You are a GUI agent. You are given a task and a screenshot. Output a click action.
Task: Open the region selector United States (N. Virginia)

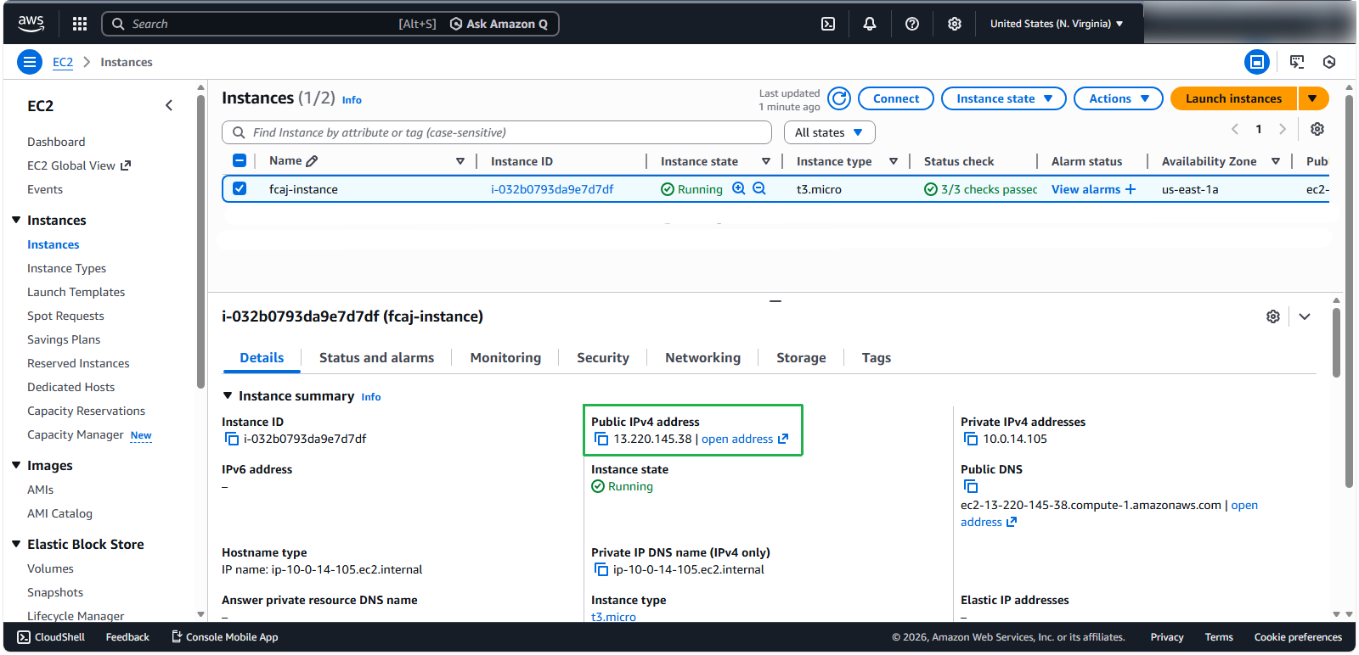[x=1057, y=24]
